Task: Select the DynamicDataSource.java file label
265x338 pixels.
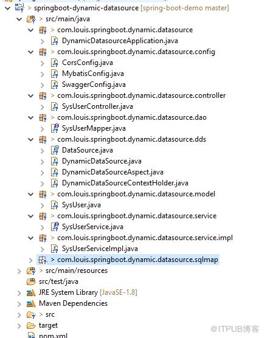Action: (102, 161)
